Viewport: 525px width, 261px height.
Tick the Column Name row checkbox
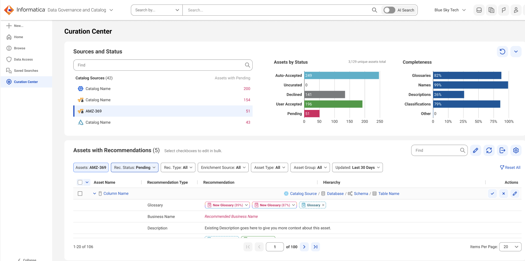point(80,194)
